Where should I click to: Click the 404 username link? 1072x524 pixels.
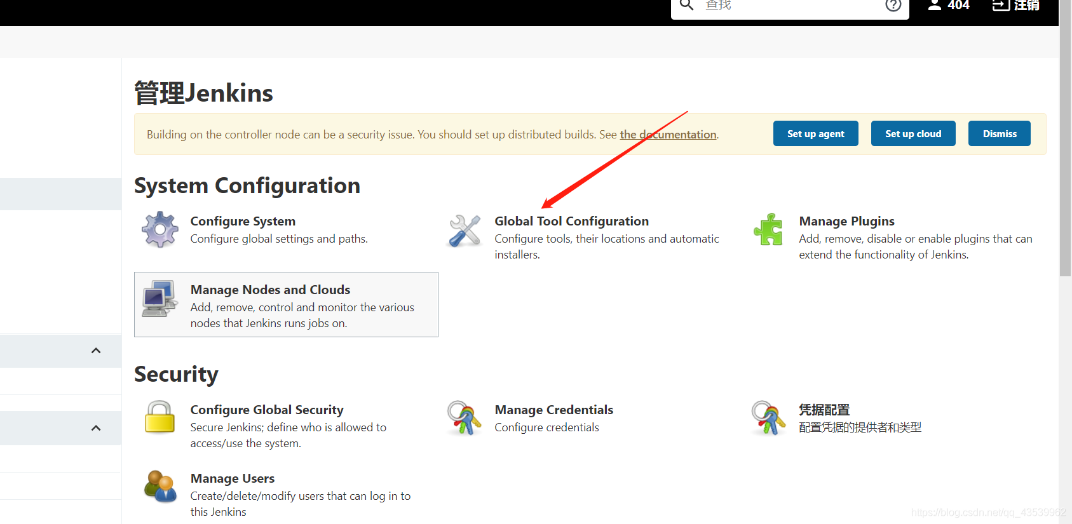[x=958, y=5]
